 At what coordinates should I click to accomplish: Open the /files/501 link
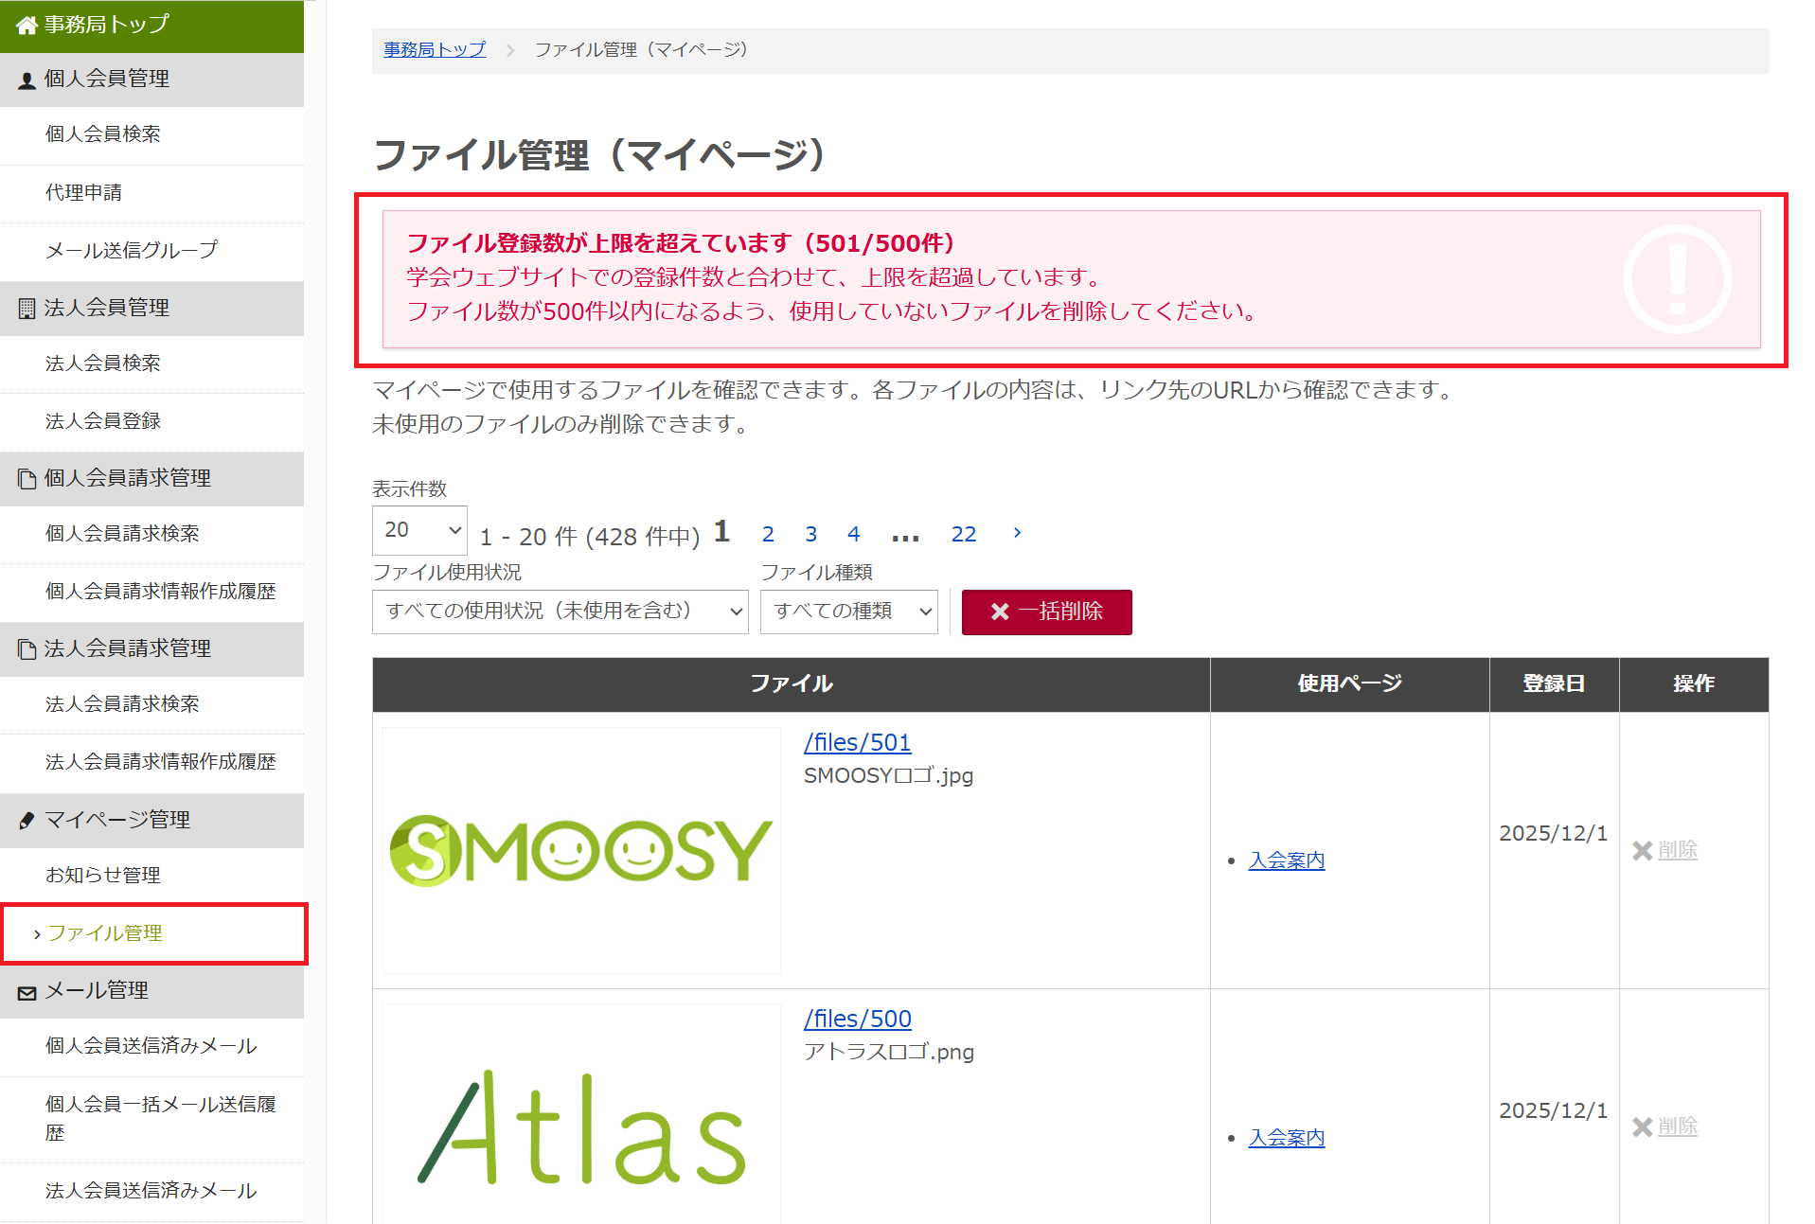click(858, 743)
